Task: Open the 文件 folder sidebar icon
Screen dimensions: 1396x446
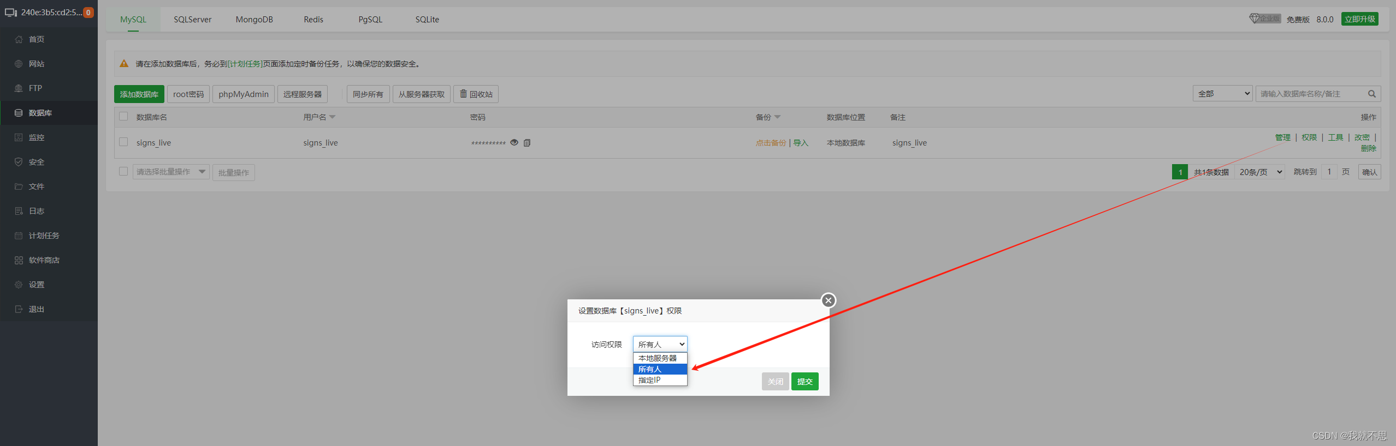Action: click(x=19, y=186)
